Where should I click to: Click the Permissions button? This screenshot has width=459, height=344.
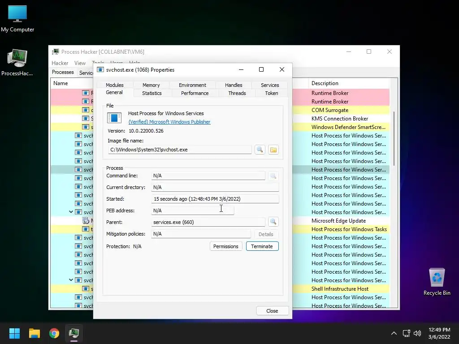point(226,246)
